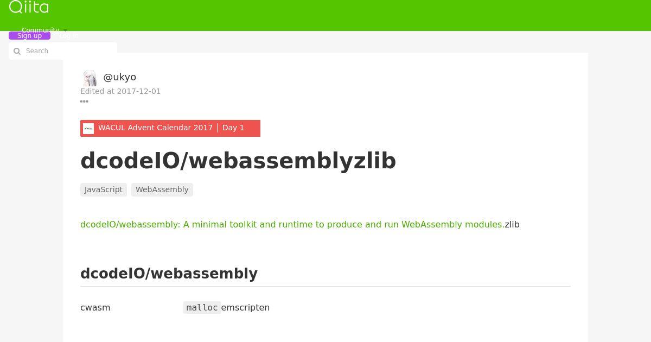
Task: Click the WACUL calendar logo icon
Action: pos(88,128)
